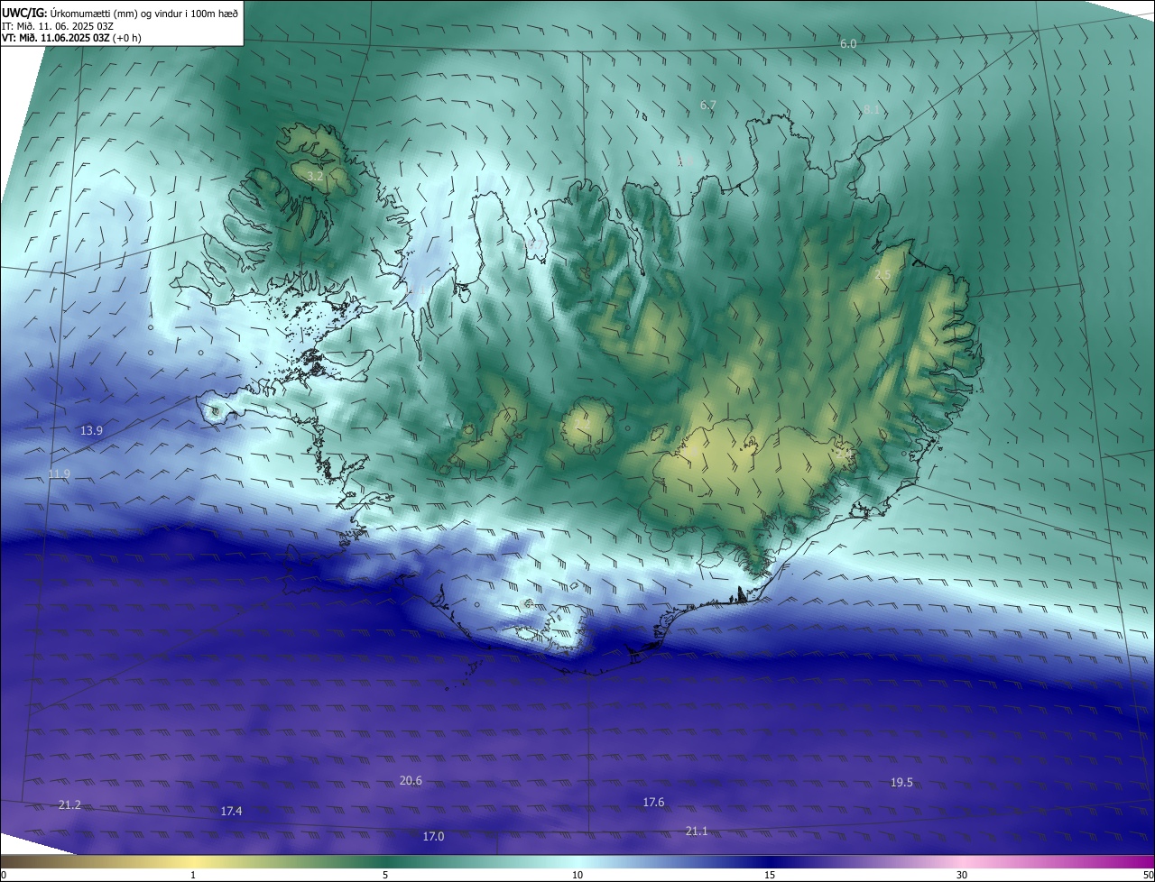Click the colour scale tick label 1
Image resolution: width=1155 pixels, height=882 pixels.
pos(193,875)
